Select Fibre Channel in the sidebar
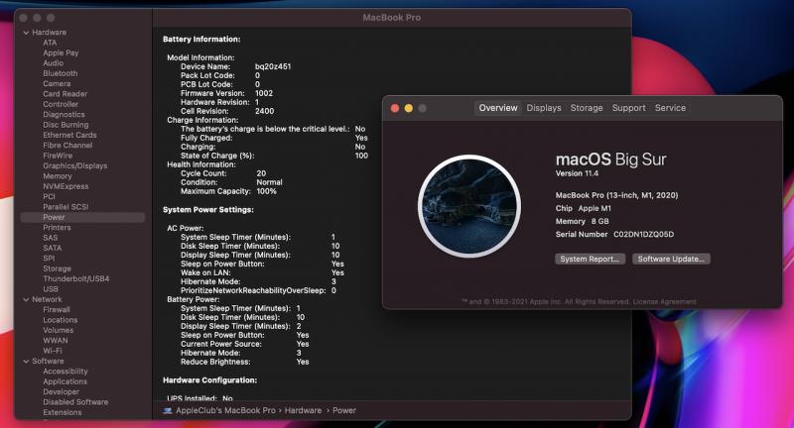Screen dimensions: 794x428 click(67, 146)
